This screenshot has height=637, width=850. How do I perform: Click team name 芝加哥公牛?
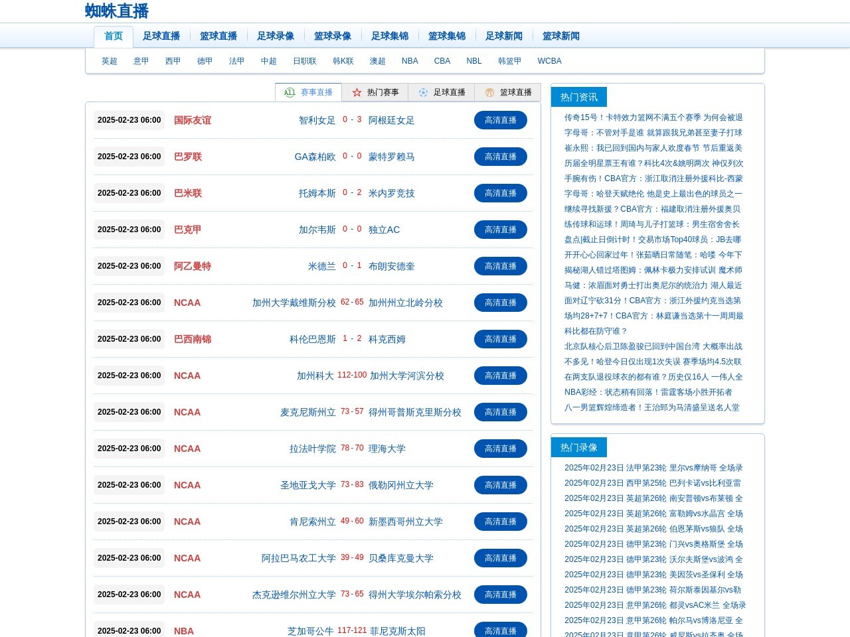tap(311, 631)
